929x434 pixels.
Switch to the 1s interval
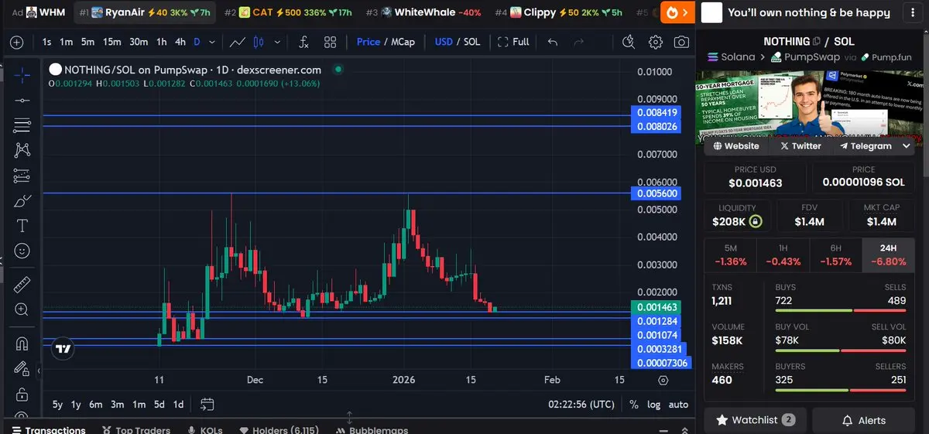(47, 42)
